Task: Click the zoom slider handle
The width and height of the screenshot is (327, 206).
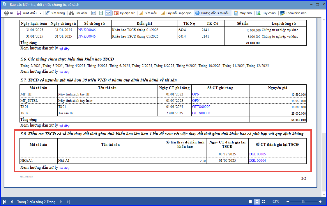Action: click(x=303, y=202)
